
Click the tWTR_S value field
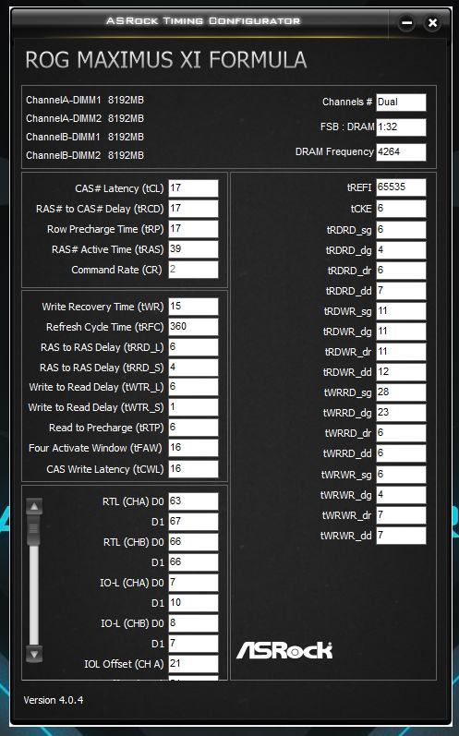193,407
